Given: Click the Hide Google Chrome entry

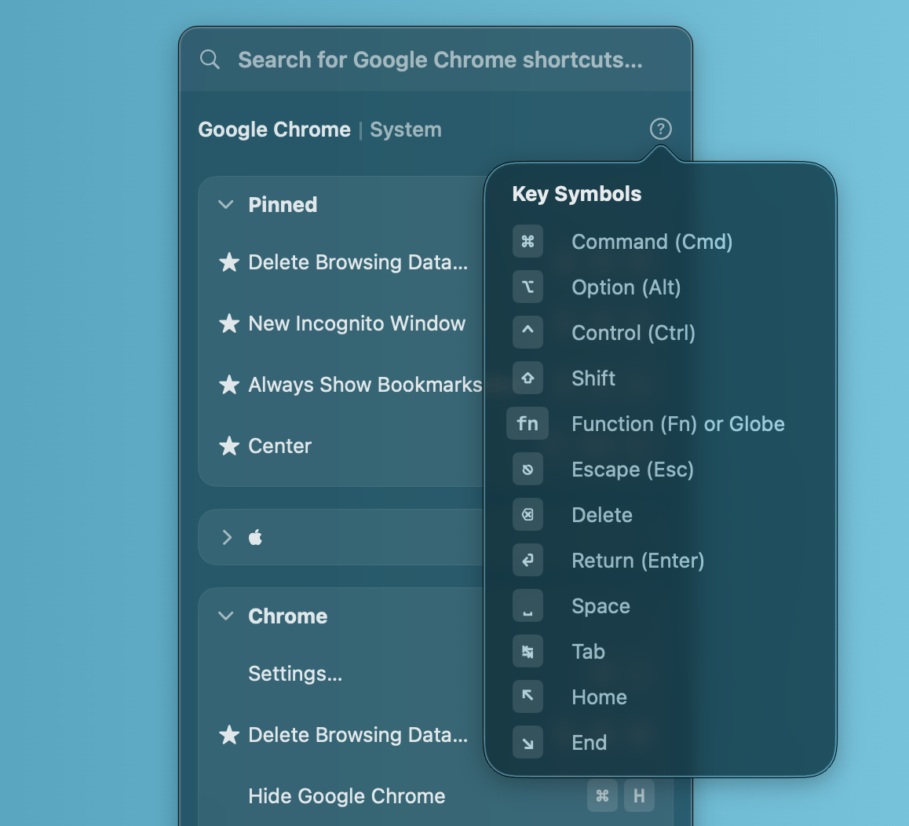Looking at the screenshot, I should tap(346, 796).
